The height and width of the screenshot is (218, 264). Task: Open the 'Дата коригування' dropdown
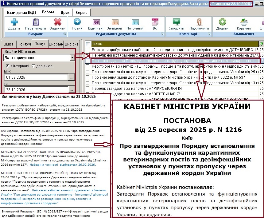point(72,57)
